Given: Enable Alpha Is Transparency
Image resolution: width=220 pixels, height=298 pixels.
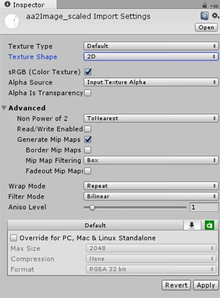Looking at the screenshot, I should pos(88,93).
